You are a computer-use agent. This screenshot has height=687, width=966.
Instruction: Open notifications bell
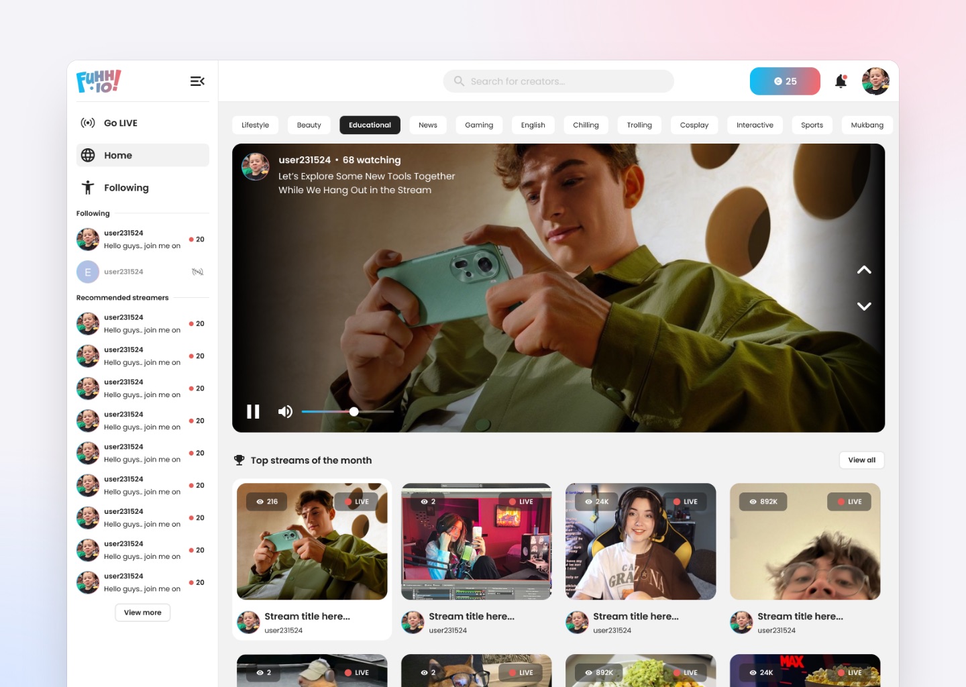pos(841,81)
